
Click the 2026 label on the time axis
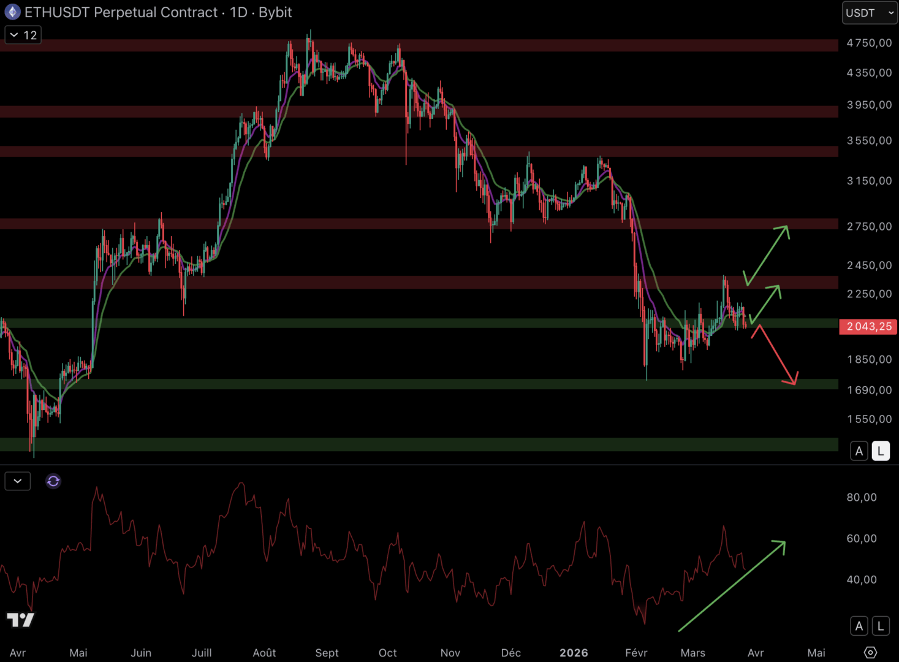pos(574,653)
